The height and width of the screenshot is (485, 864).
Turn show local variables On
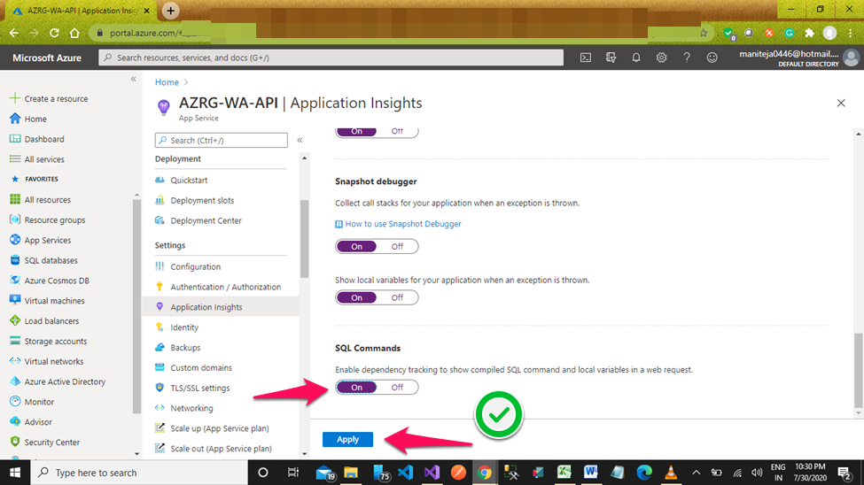tap(356, 297)
